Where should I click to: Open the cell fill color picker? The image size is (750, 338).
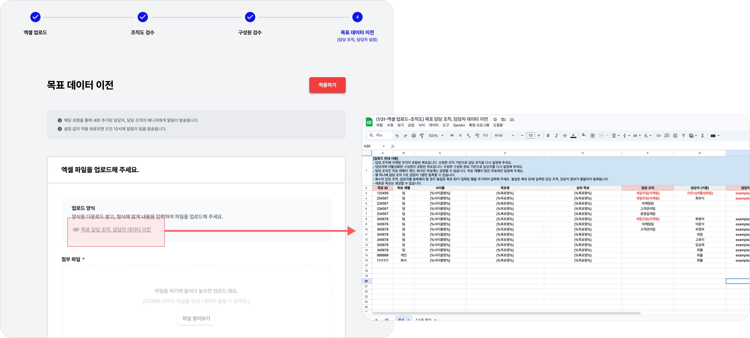point(584,135)
